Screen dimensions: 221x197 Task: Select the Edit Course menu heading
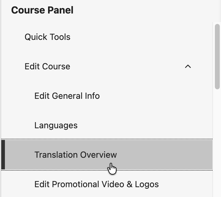pyautogui.click(x=107, y=66)
